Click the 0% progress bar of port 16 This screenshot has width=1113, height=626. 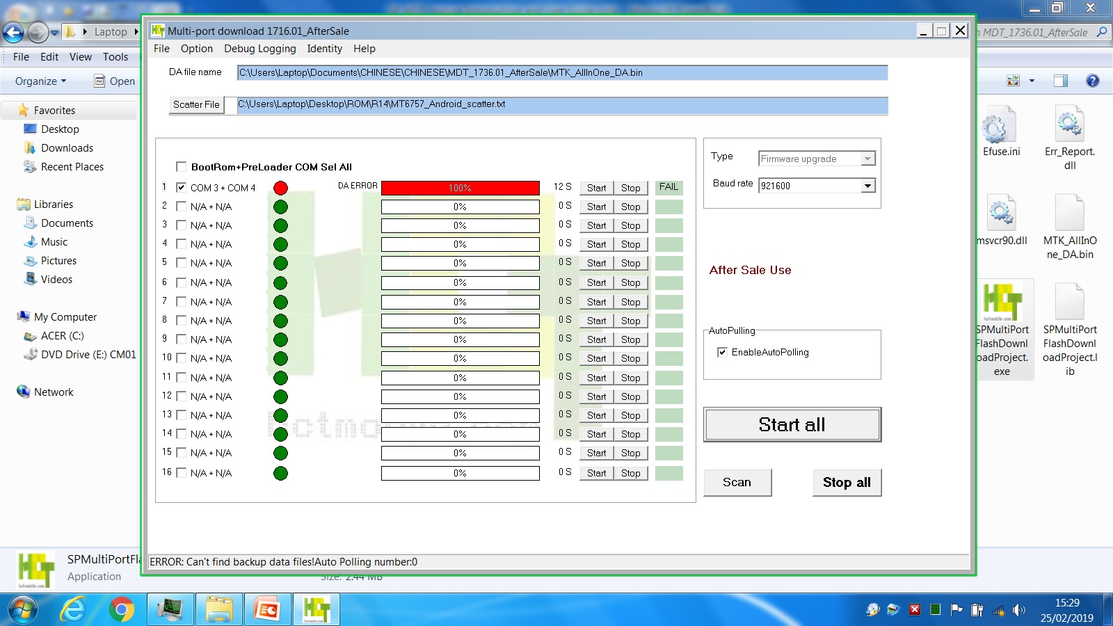point(461,473)
